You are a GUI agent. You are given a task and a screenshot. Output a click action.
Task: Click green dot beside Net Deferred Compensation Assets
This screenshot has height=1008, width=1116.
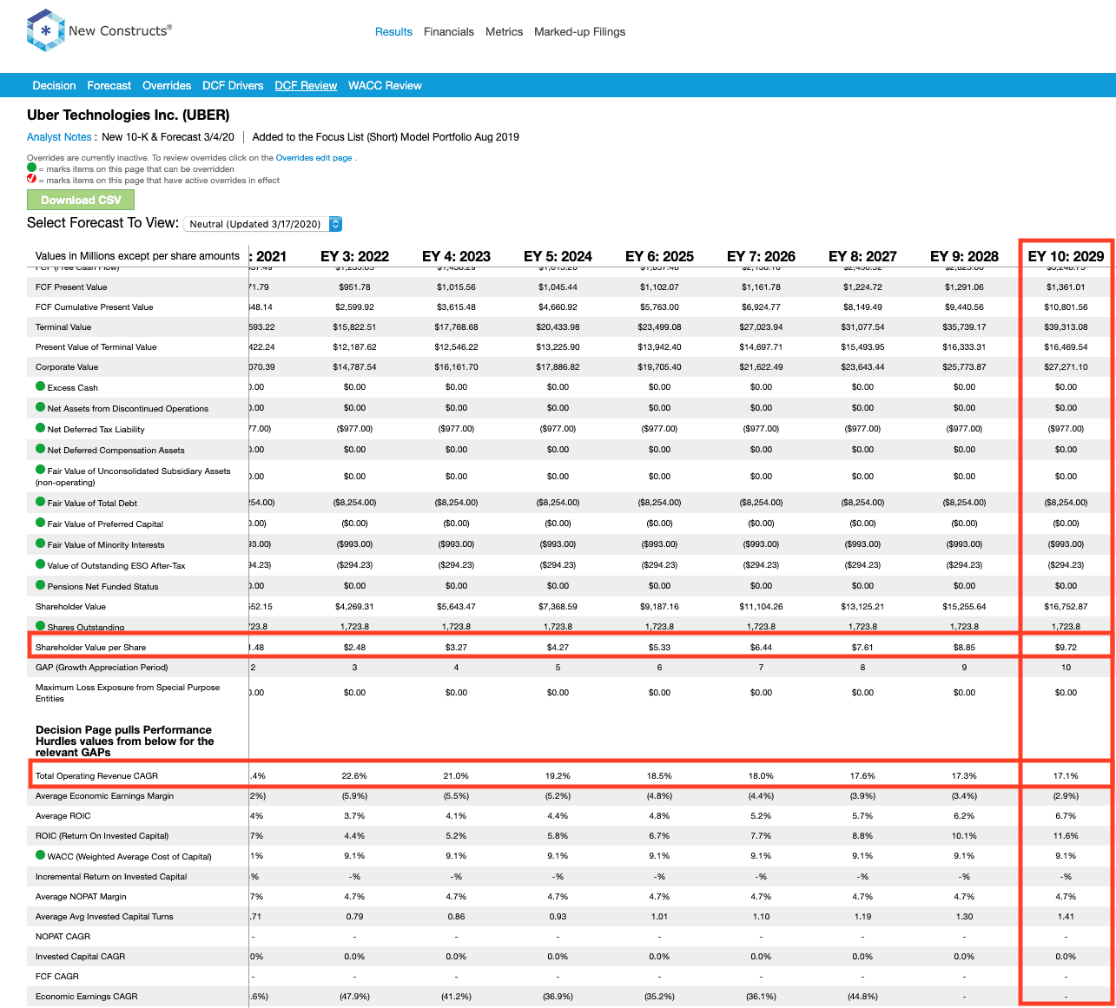[x=40, y=449]
